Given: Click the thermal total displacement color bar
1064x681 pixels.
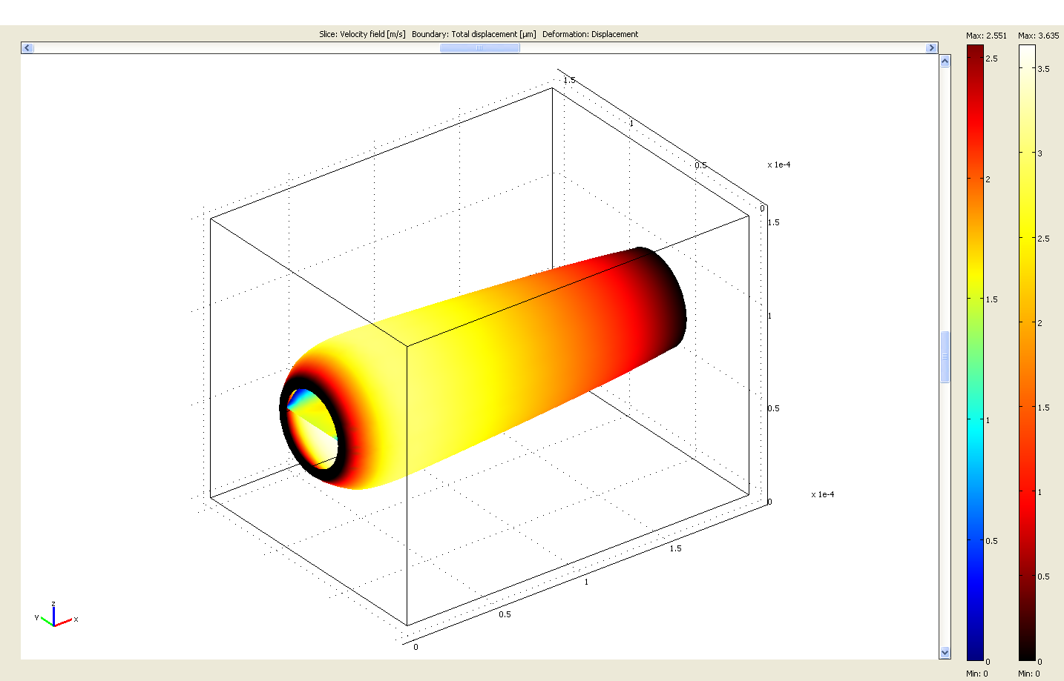Looking at the screenshot, I should pos(1027,352).
